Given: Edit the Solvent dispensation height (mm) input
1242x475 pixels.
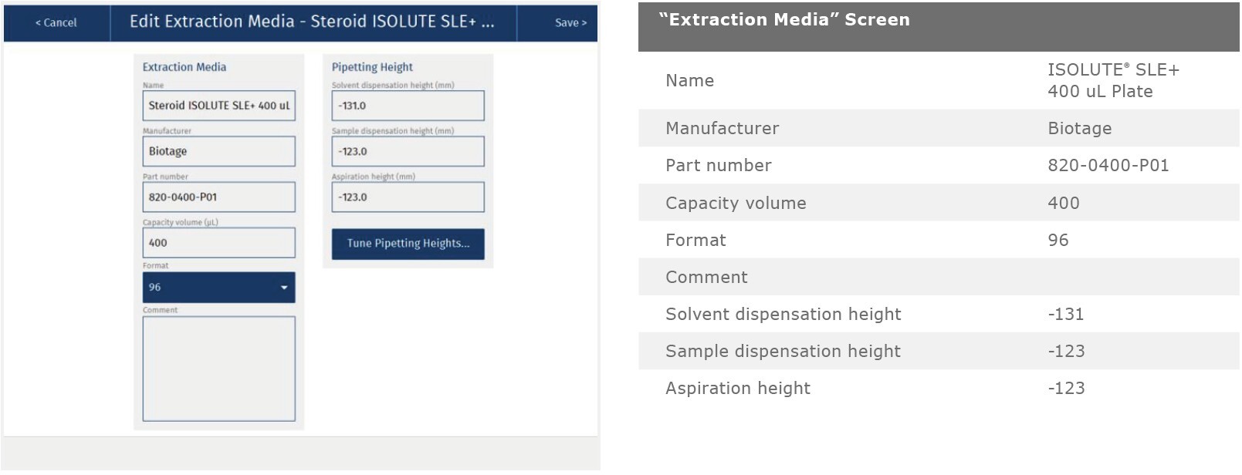Looking at the screenshot, I should pos(408,106).
